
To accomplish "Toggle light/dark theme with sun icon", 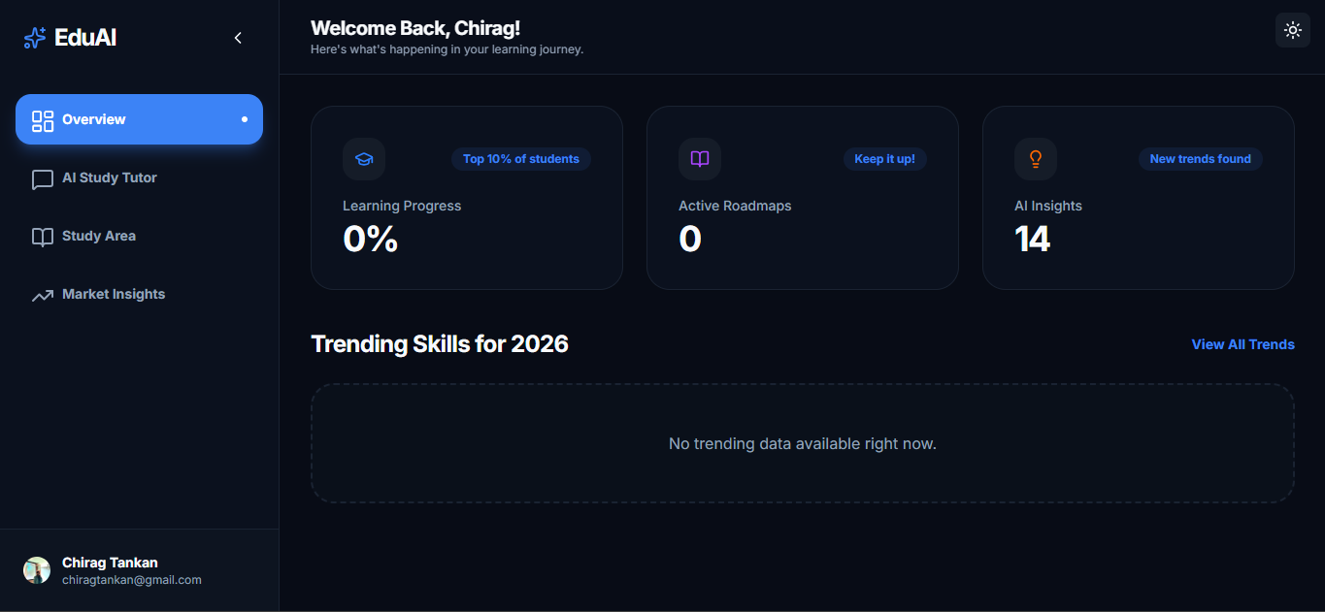I will coord(1292,30).
